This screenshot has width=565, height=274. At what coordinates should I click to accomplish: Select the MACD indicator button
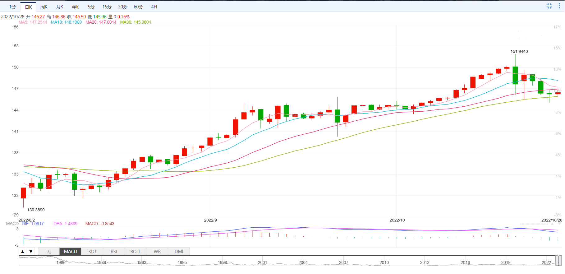click(x=71, y=252)
